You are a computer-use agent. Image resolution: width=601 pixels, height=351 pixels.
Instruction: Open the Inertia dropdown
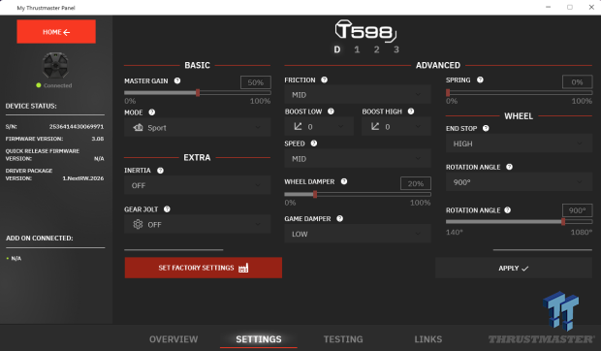pyautogui.click(x=198, y=185)
